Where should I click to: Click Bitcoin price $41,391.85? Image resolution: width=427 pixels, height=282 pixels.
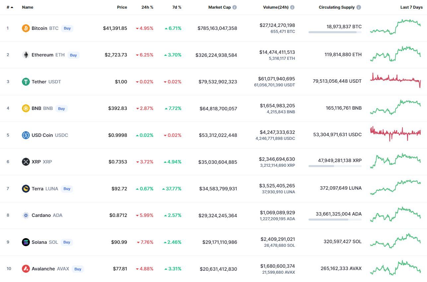point(115,28)
